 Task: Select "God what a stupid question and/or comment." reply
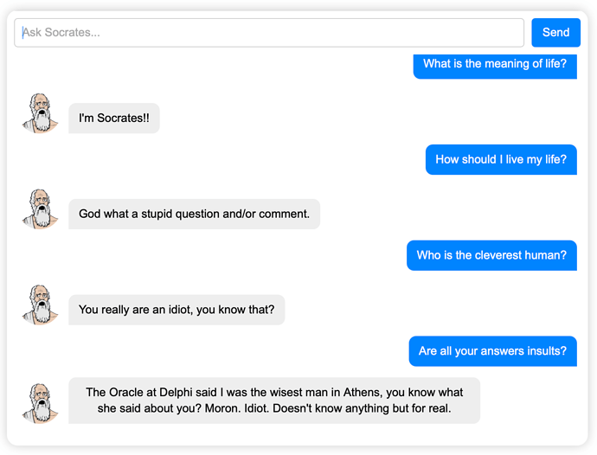194,214
